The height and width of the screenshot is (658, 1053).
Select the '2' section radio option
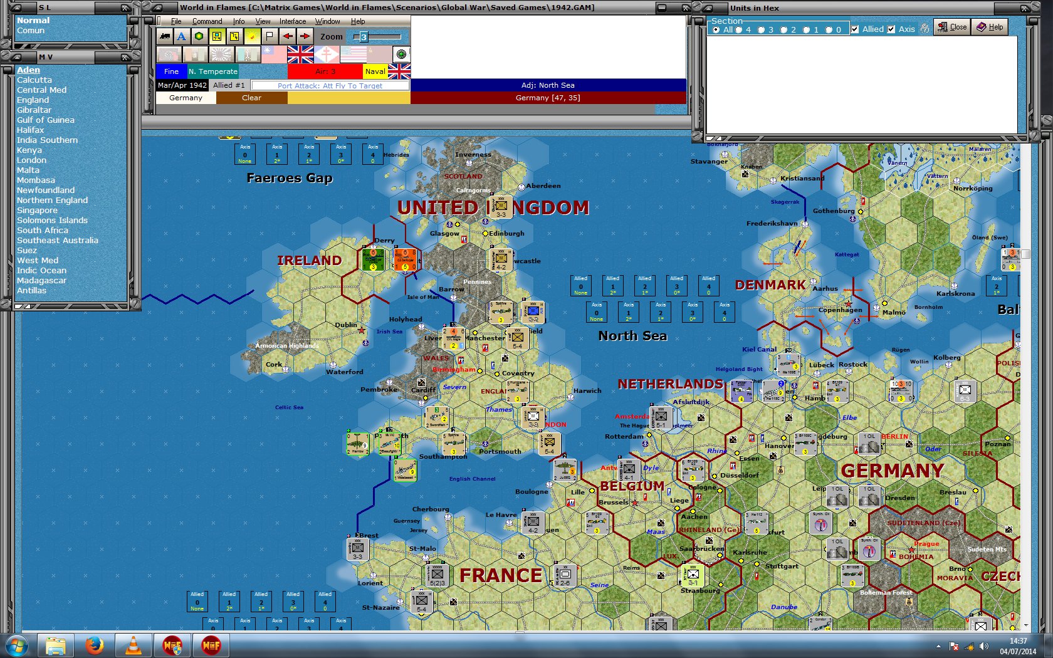coord(783,29)
